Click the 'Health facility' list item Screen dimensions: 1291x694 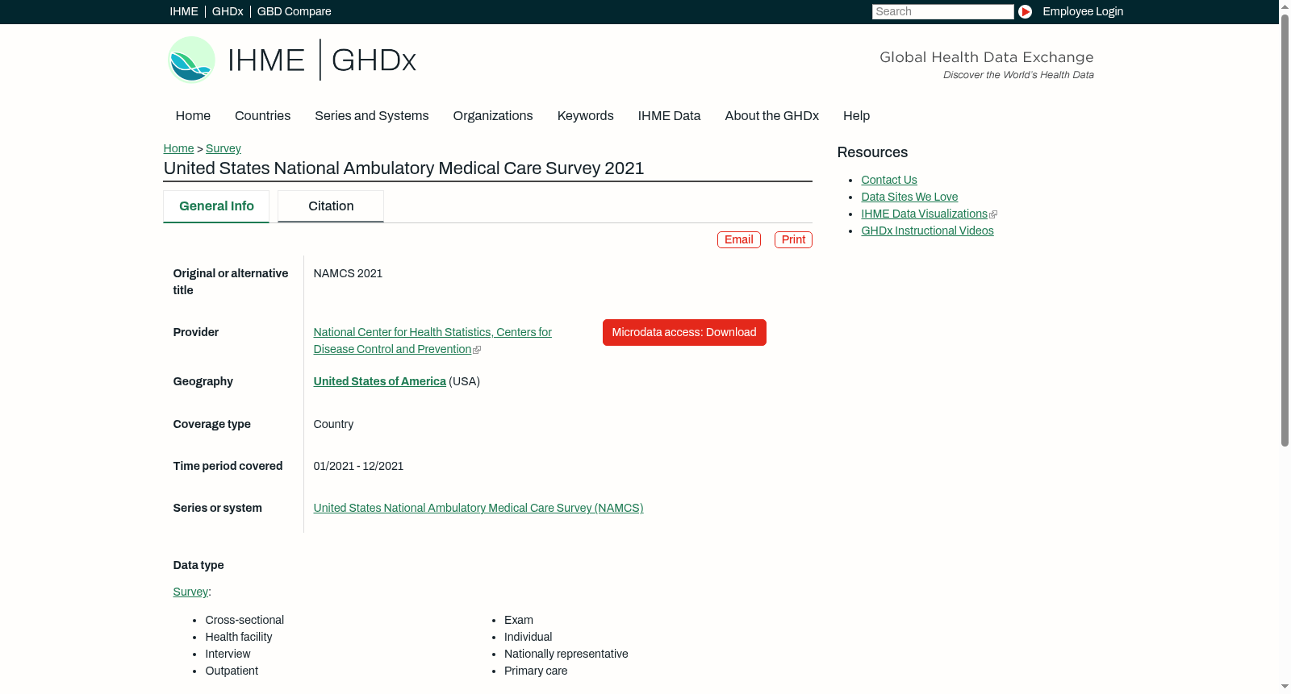pyautogui.click(x=239, y=637)
